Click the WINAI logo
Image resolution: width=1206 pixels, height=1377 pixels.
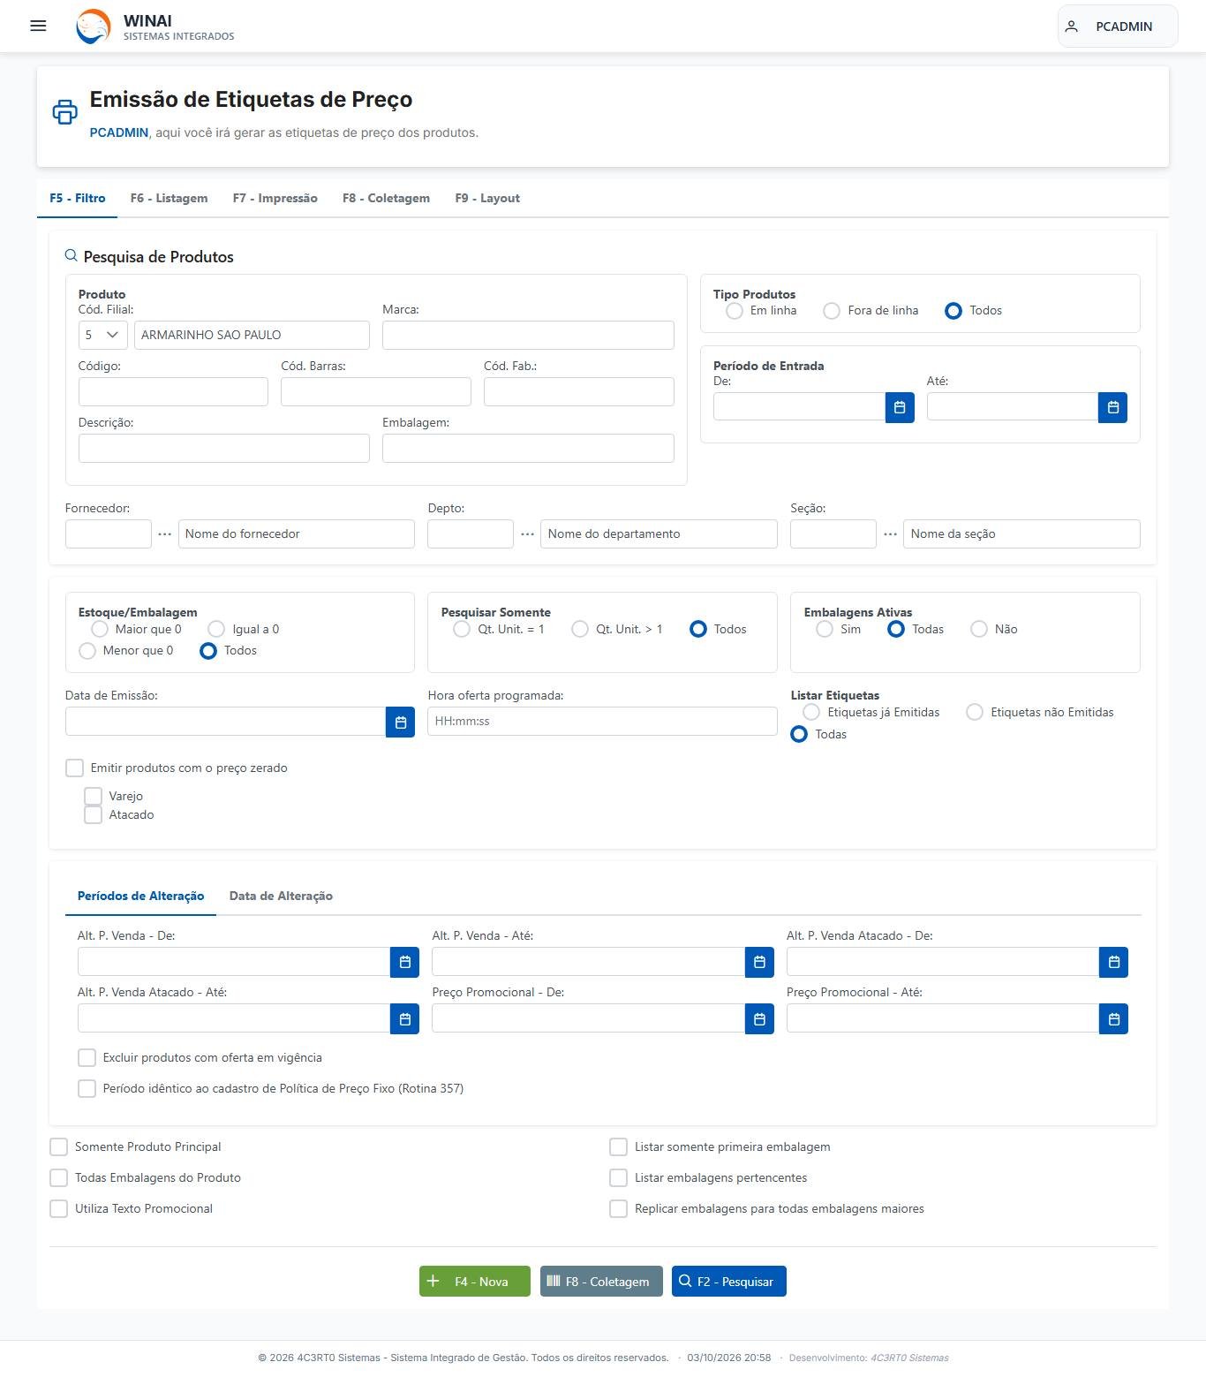pyautogui.click(x=94, y=26)
